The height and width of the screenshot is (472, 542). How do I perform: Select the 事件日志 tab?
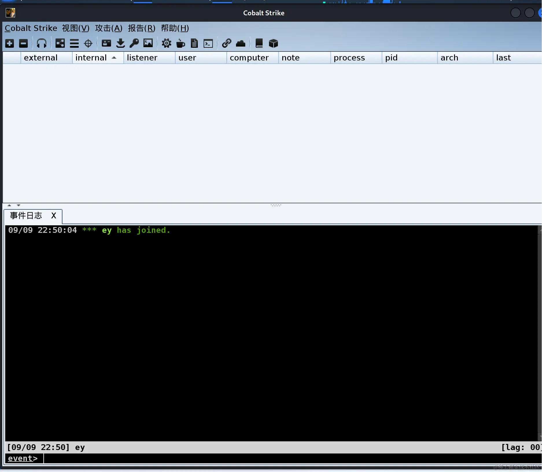[26, 216]
